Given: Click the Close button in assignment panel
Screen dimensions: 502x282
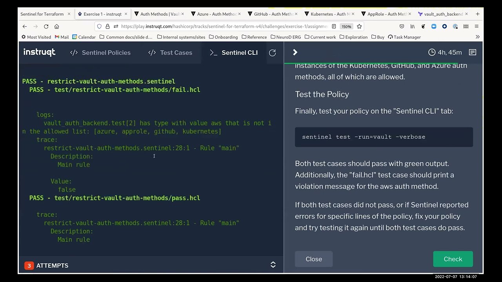Looking at the screenshot, I should click(x=314, y=259).
